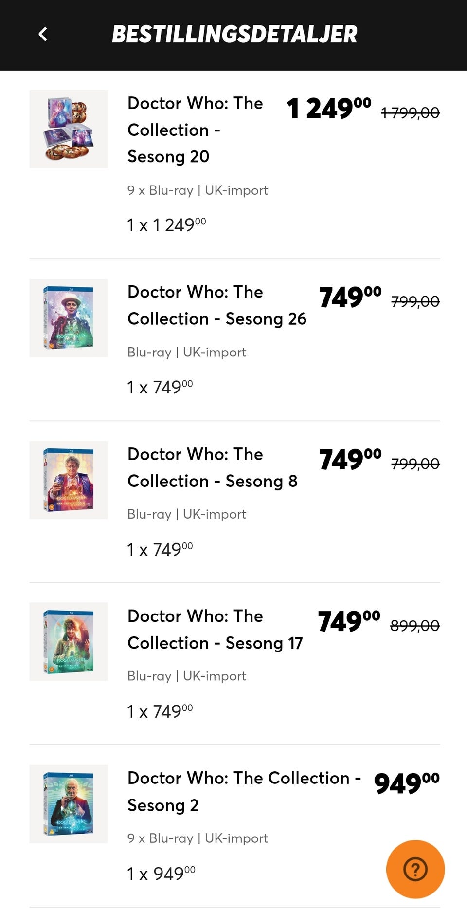Open Sesong 2 cover thumbnail
Screen dimensions: 467x912
(x=69, y=804)
